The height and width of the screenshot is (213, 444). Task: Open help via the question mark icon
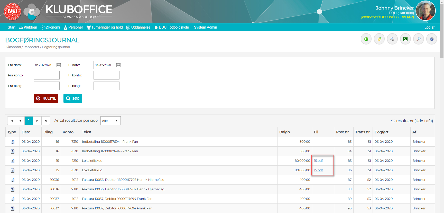click(x=431, y=39)
